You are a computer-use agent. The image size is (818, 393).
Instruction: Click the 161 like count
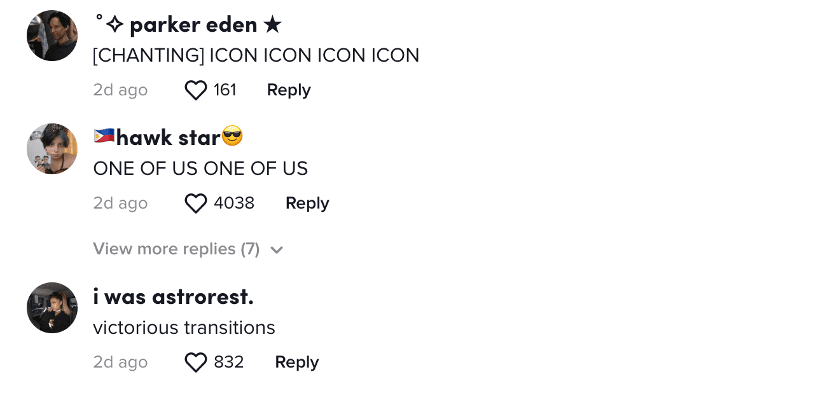pyautogui.click(x=225, y=90)
